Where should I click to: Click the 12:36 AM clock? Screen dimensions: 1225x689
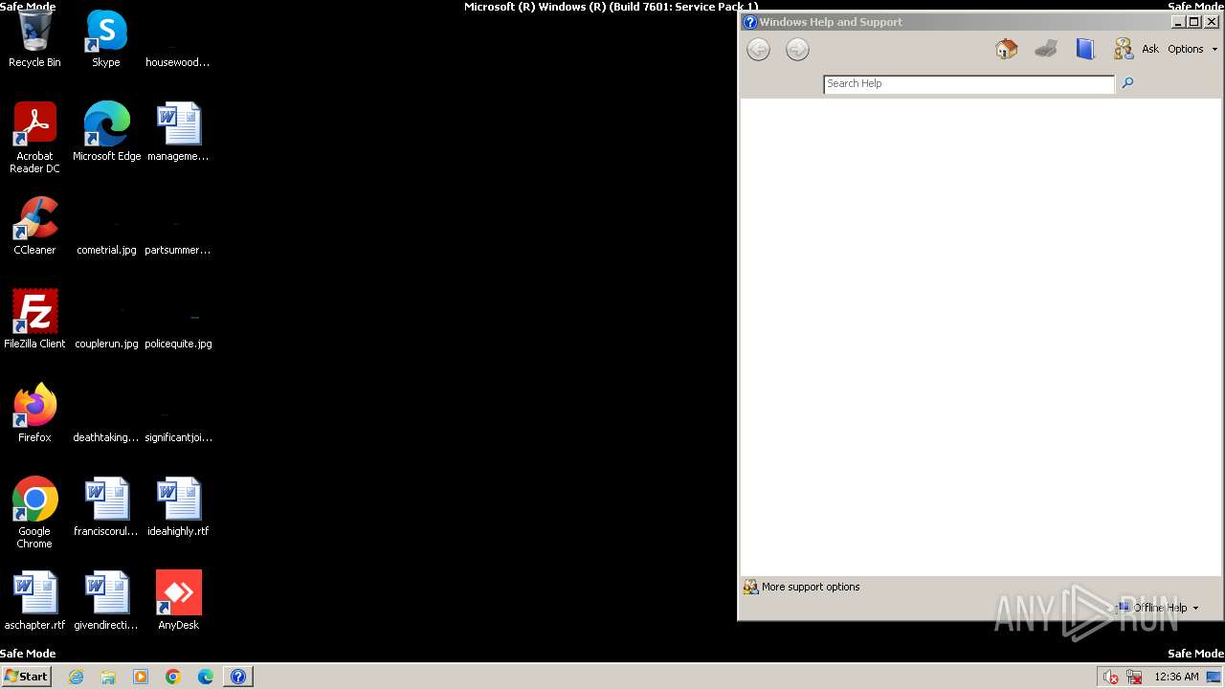coord(1176,677)
